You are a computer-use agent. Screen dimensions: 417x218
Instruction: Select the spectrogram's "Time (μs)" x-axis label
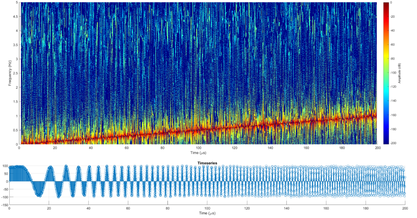point(198,153)
